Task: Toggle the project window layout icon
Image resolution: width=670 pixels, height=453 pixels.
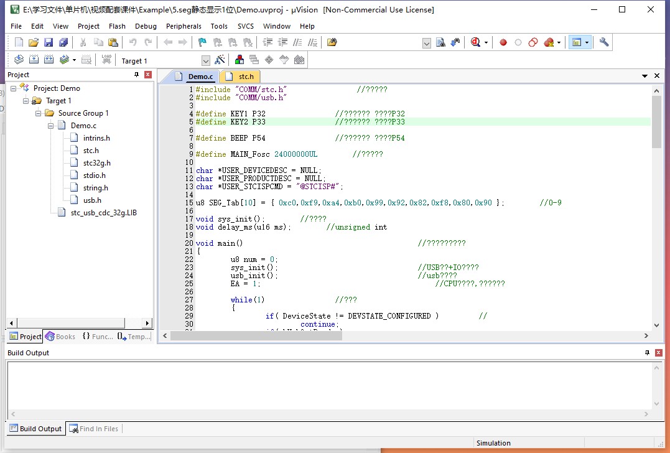Action: [x=577, y=42]
